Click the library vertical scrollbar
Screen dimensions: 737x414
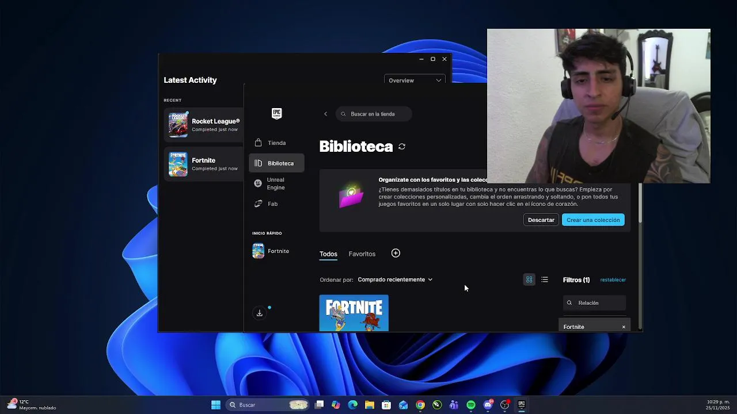[640, 204]
